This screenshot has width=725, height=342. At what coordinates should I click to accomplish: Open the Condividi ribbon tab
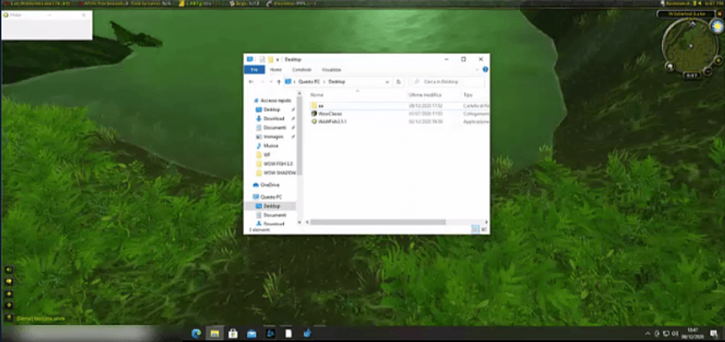[x=302, y=70]
